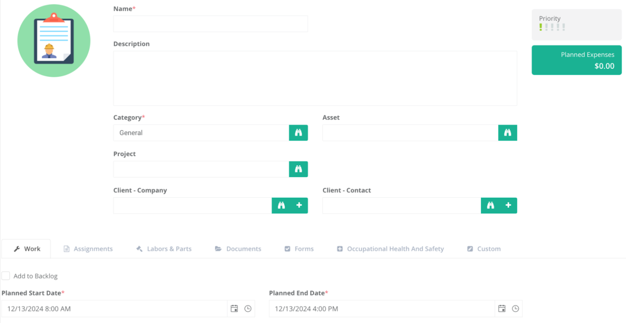626x323 pixels.
Task: Open the Client - Company search icon
Action: (281, 205)
